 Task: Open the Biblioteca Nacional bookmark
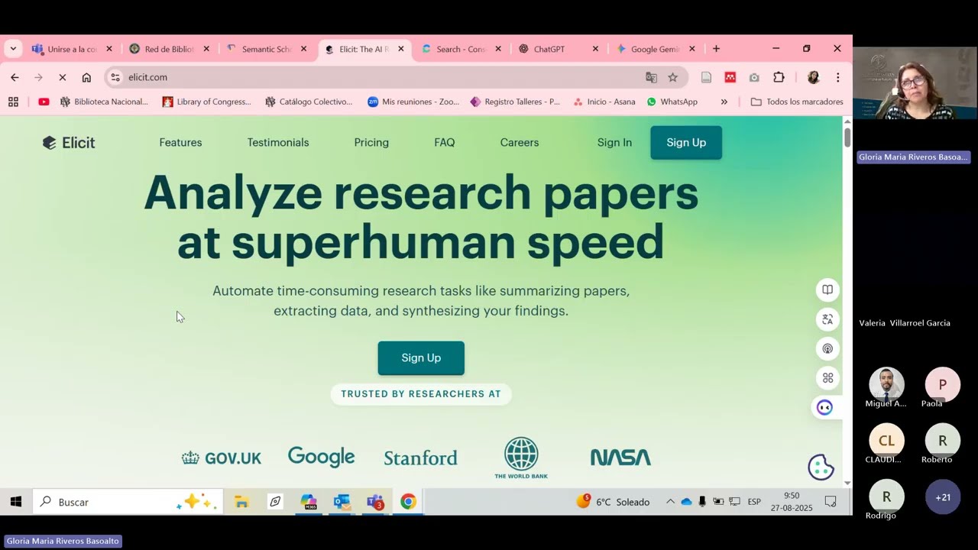(104, 102)
